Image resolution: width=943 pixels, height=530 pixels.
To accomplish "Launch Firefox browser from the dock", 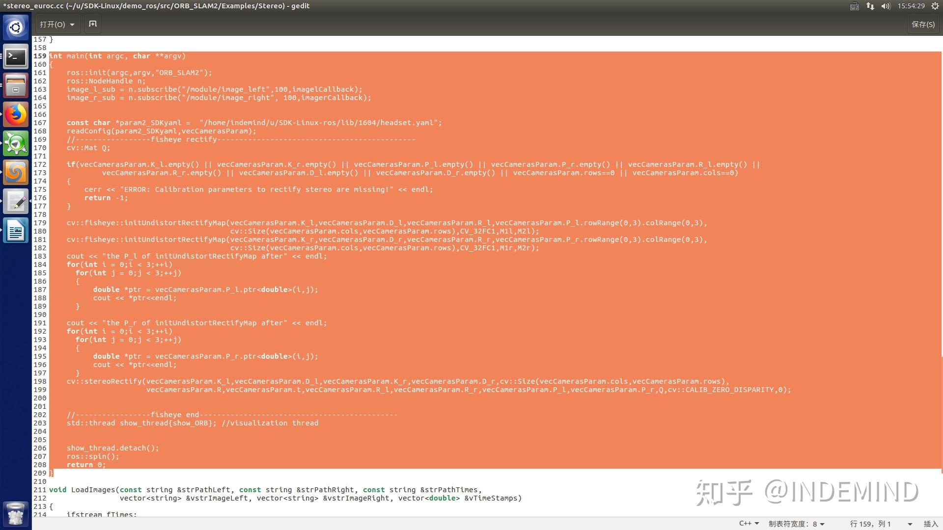I will 16,115.
